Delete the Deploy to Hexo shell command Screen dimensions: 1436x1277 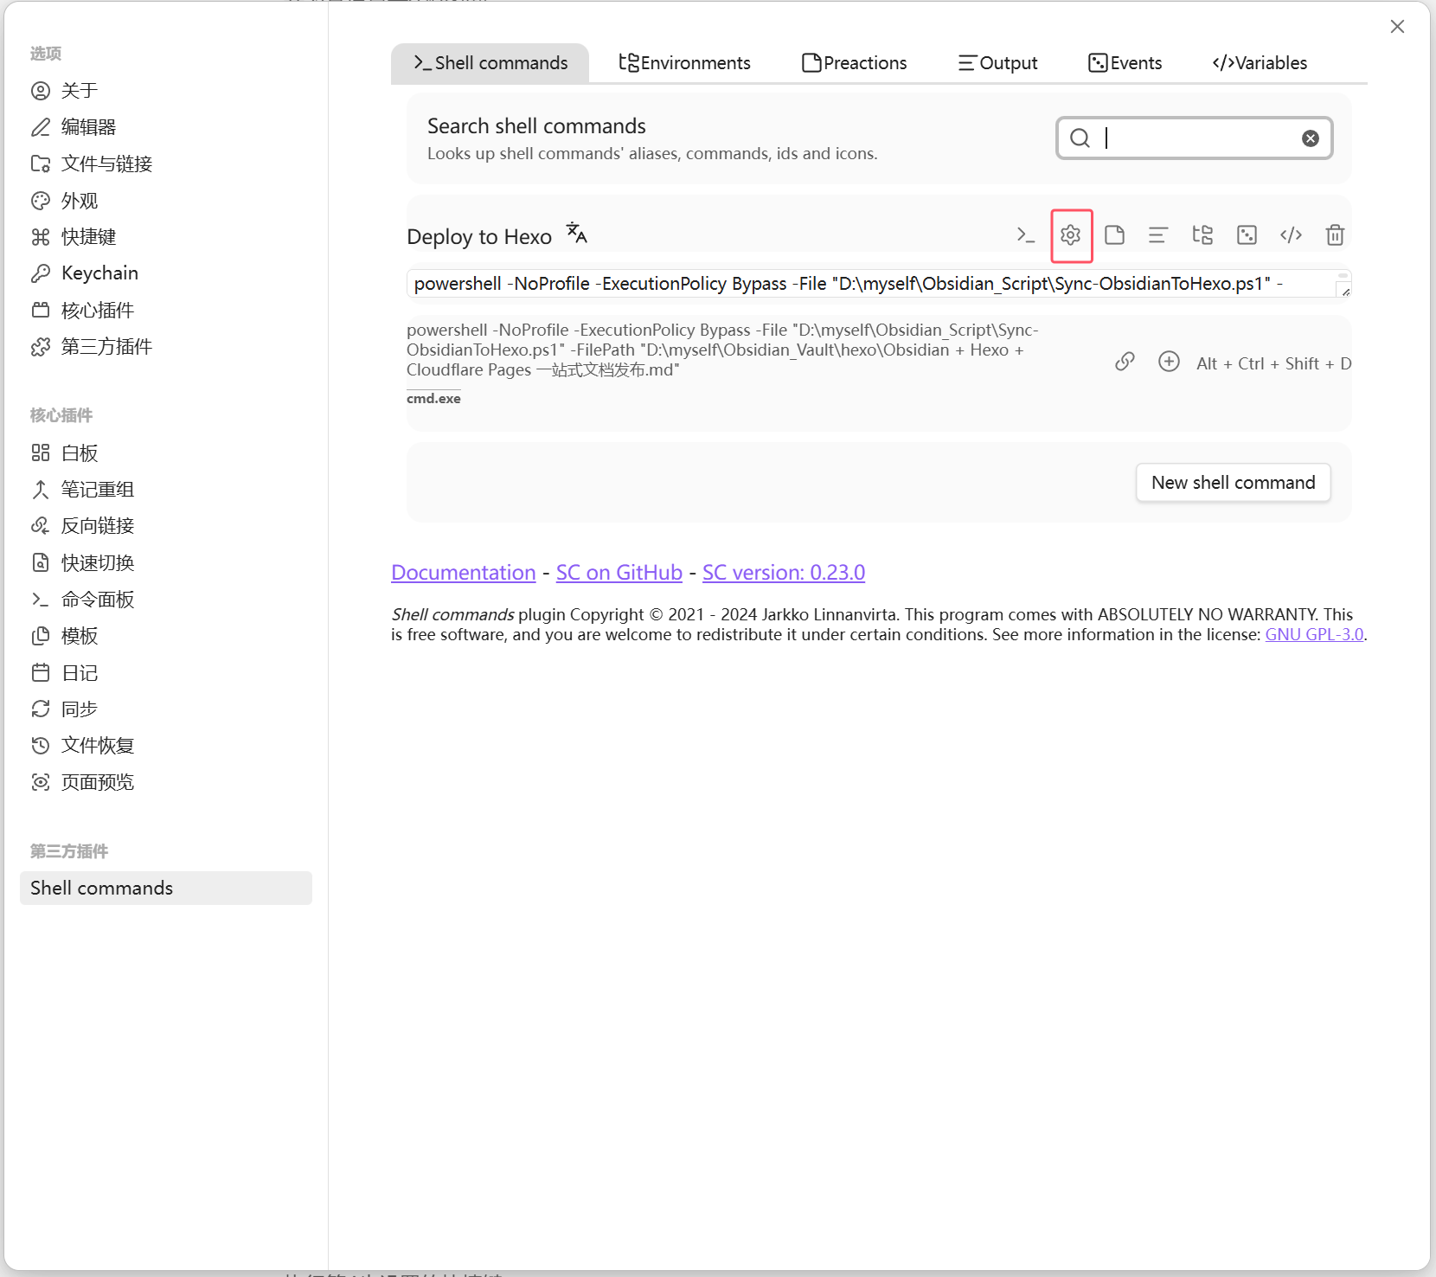[1335, 235]
